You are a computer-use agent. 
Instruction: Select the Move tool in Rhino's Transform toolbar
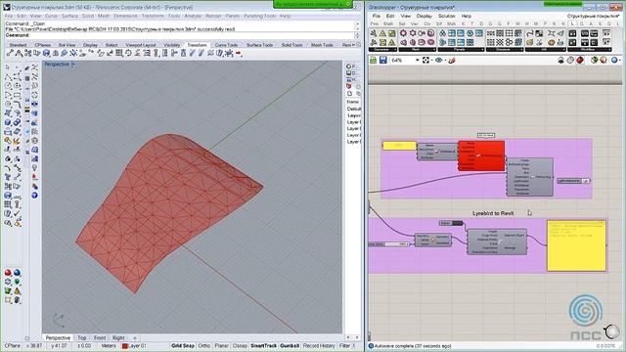(x=10, y=53)
